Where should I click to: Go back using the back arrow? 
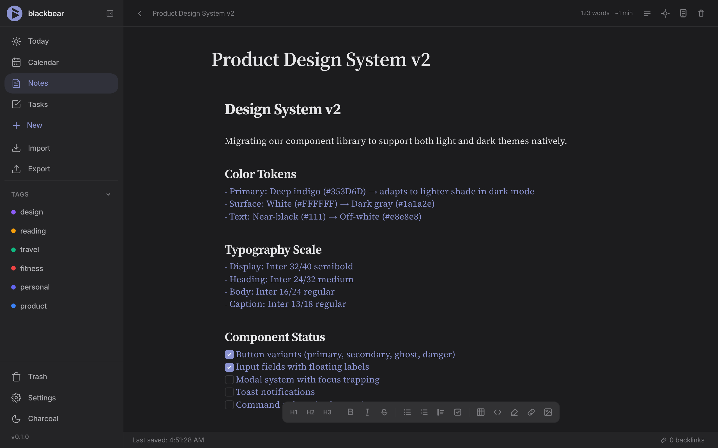tap(139, 13)
